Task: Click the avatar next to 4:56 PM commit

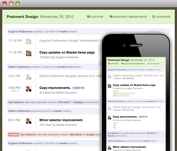Action: [x=29, y=89]
